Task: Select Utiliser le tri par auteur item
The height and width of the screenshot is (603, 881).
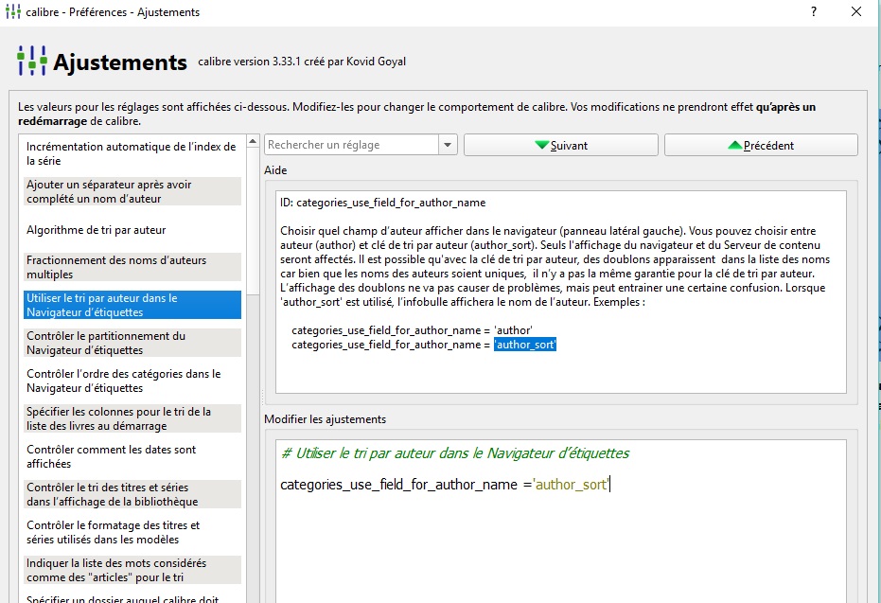Action: [x=132, y=305]
